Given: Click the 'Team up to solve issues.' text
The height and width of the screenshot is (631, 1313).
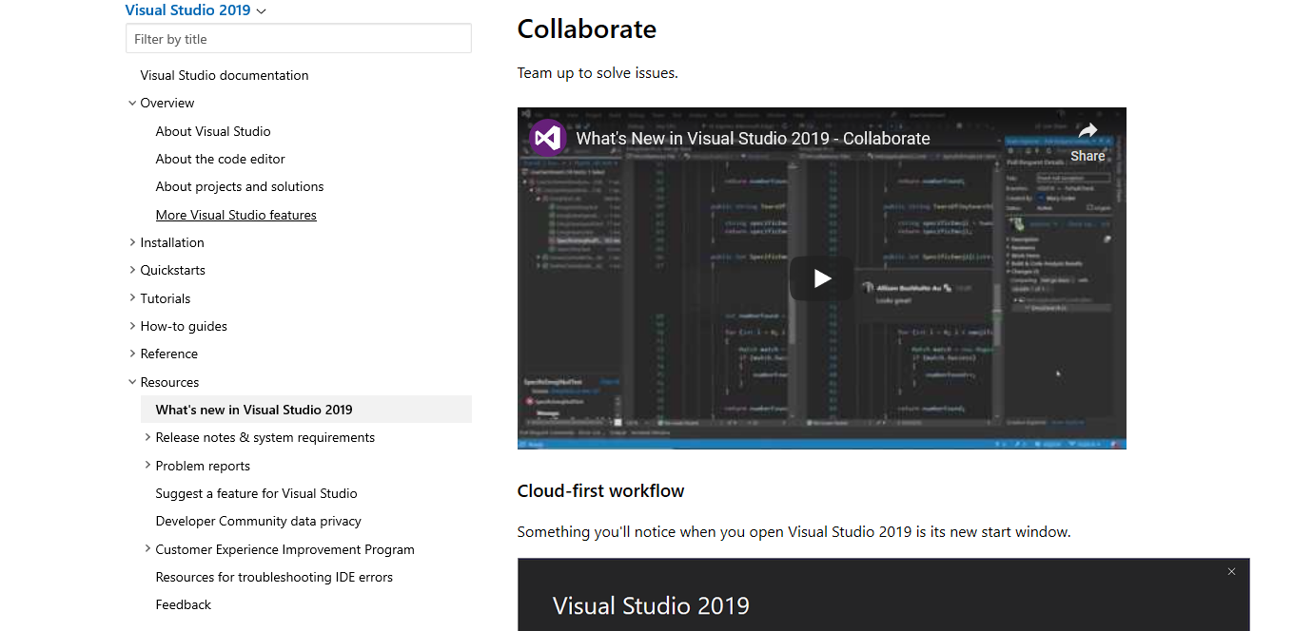Looking at the screenshot, I should pyautogui.click(x=598, y=73).
